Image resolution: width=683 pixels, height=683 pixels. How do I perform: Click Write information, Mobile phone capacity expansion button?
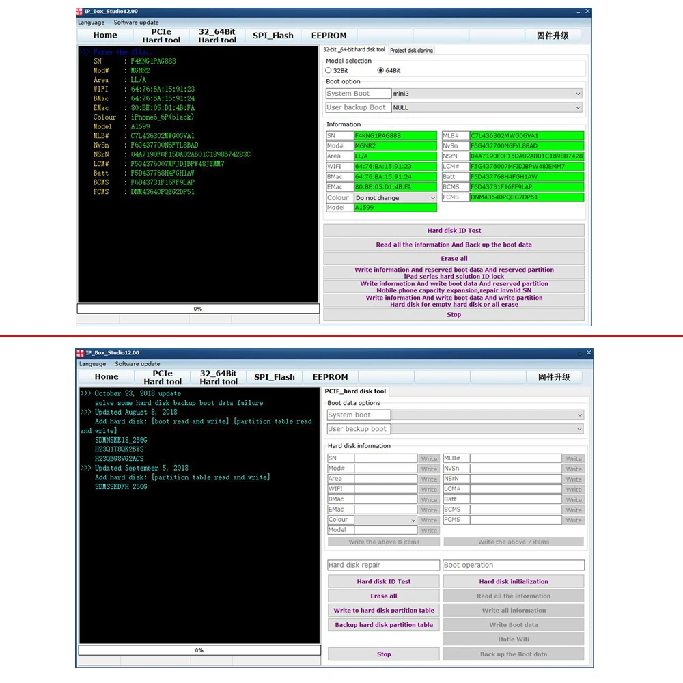click(454, 287)
